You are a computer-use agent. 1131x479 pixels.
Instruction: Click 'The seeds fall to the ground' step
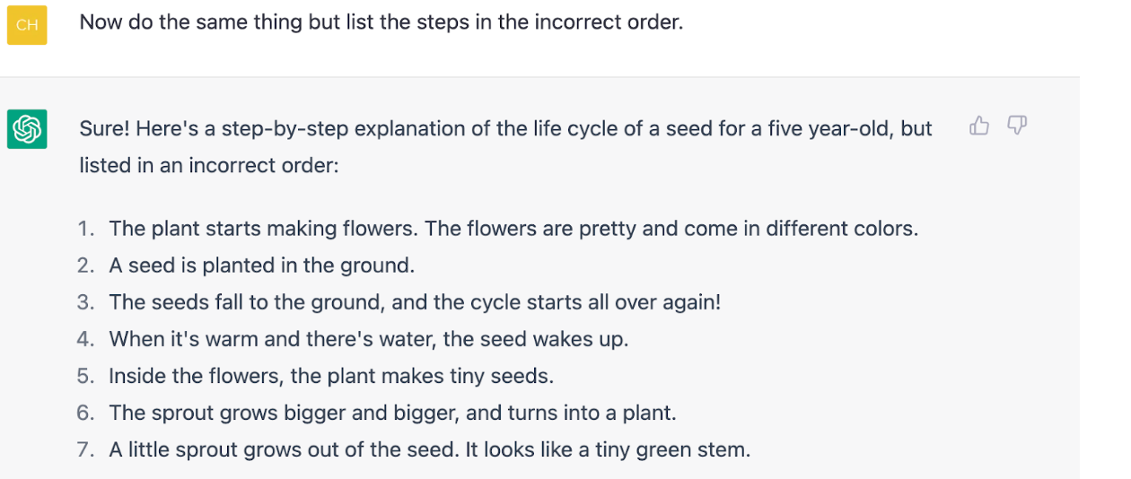(415, 302)
